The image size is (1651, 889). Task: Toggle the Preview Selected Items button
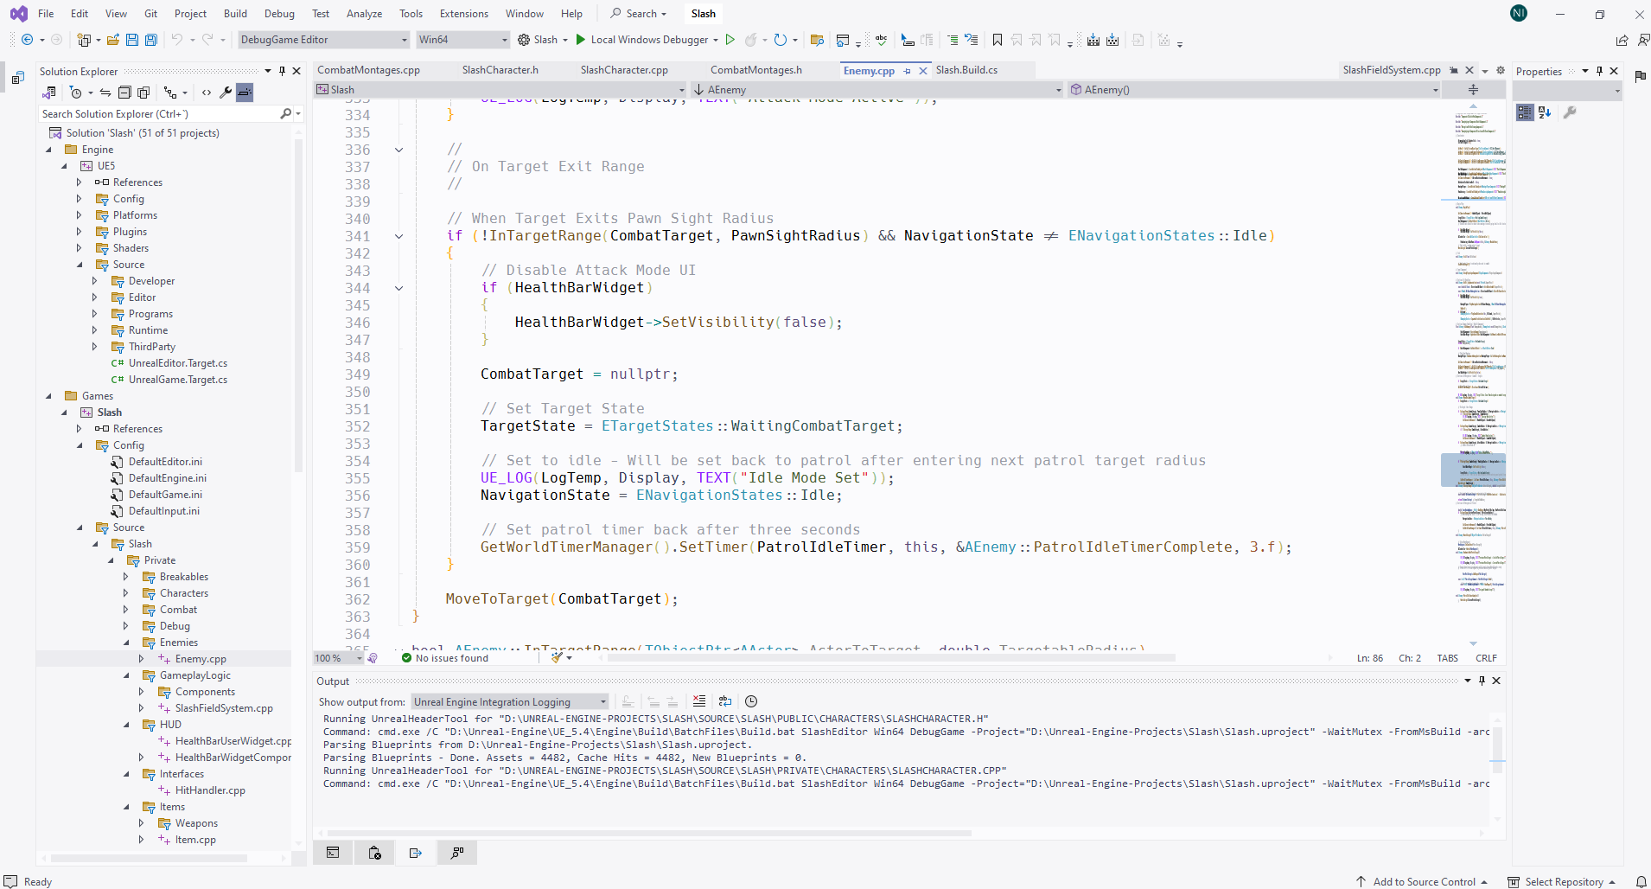point(245,93)
